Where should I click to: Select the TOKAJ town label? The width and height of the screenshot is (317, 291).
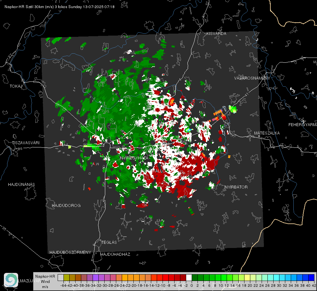coord(16,86)
